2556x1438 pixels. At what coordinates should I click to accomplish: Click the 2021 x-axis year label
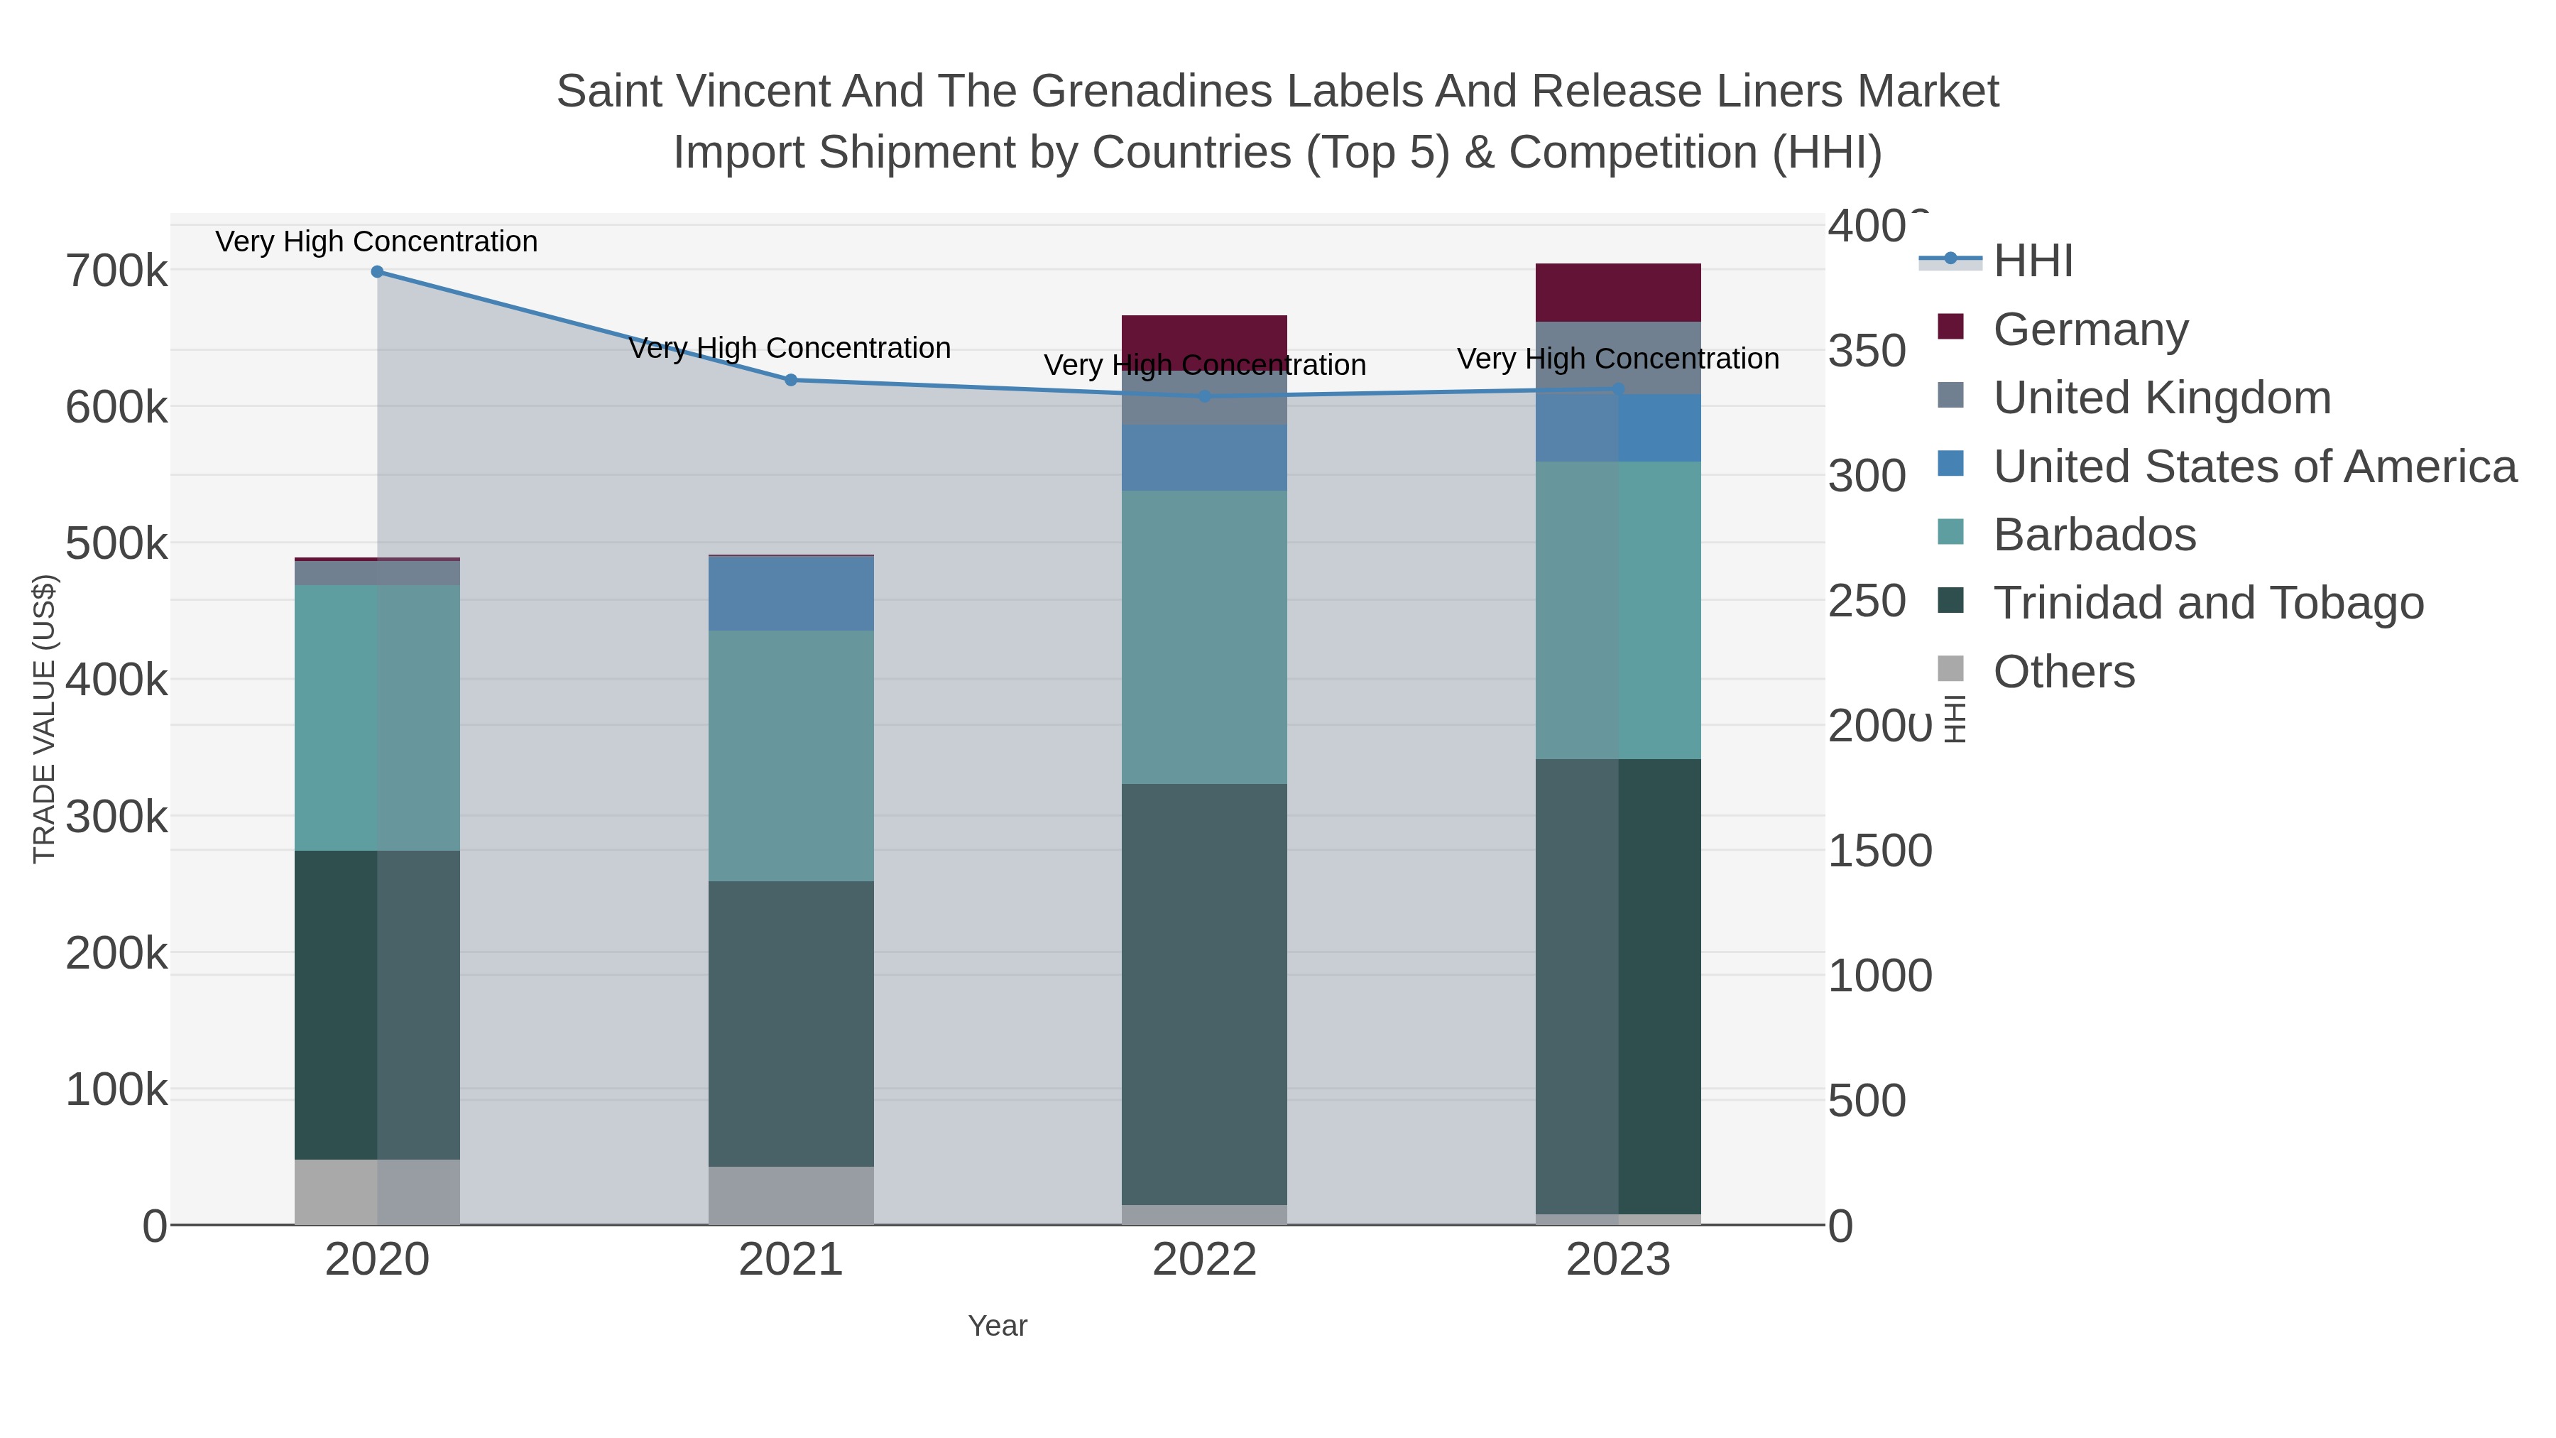click(x=791, y=1260)
